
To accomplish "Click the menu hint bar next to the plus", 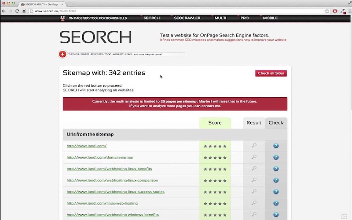I will (126, 54).
